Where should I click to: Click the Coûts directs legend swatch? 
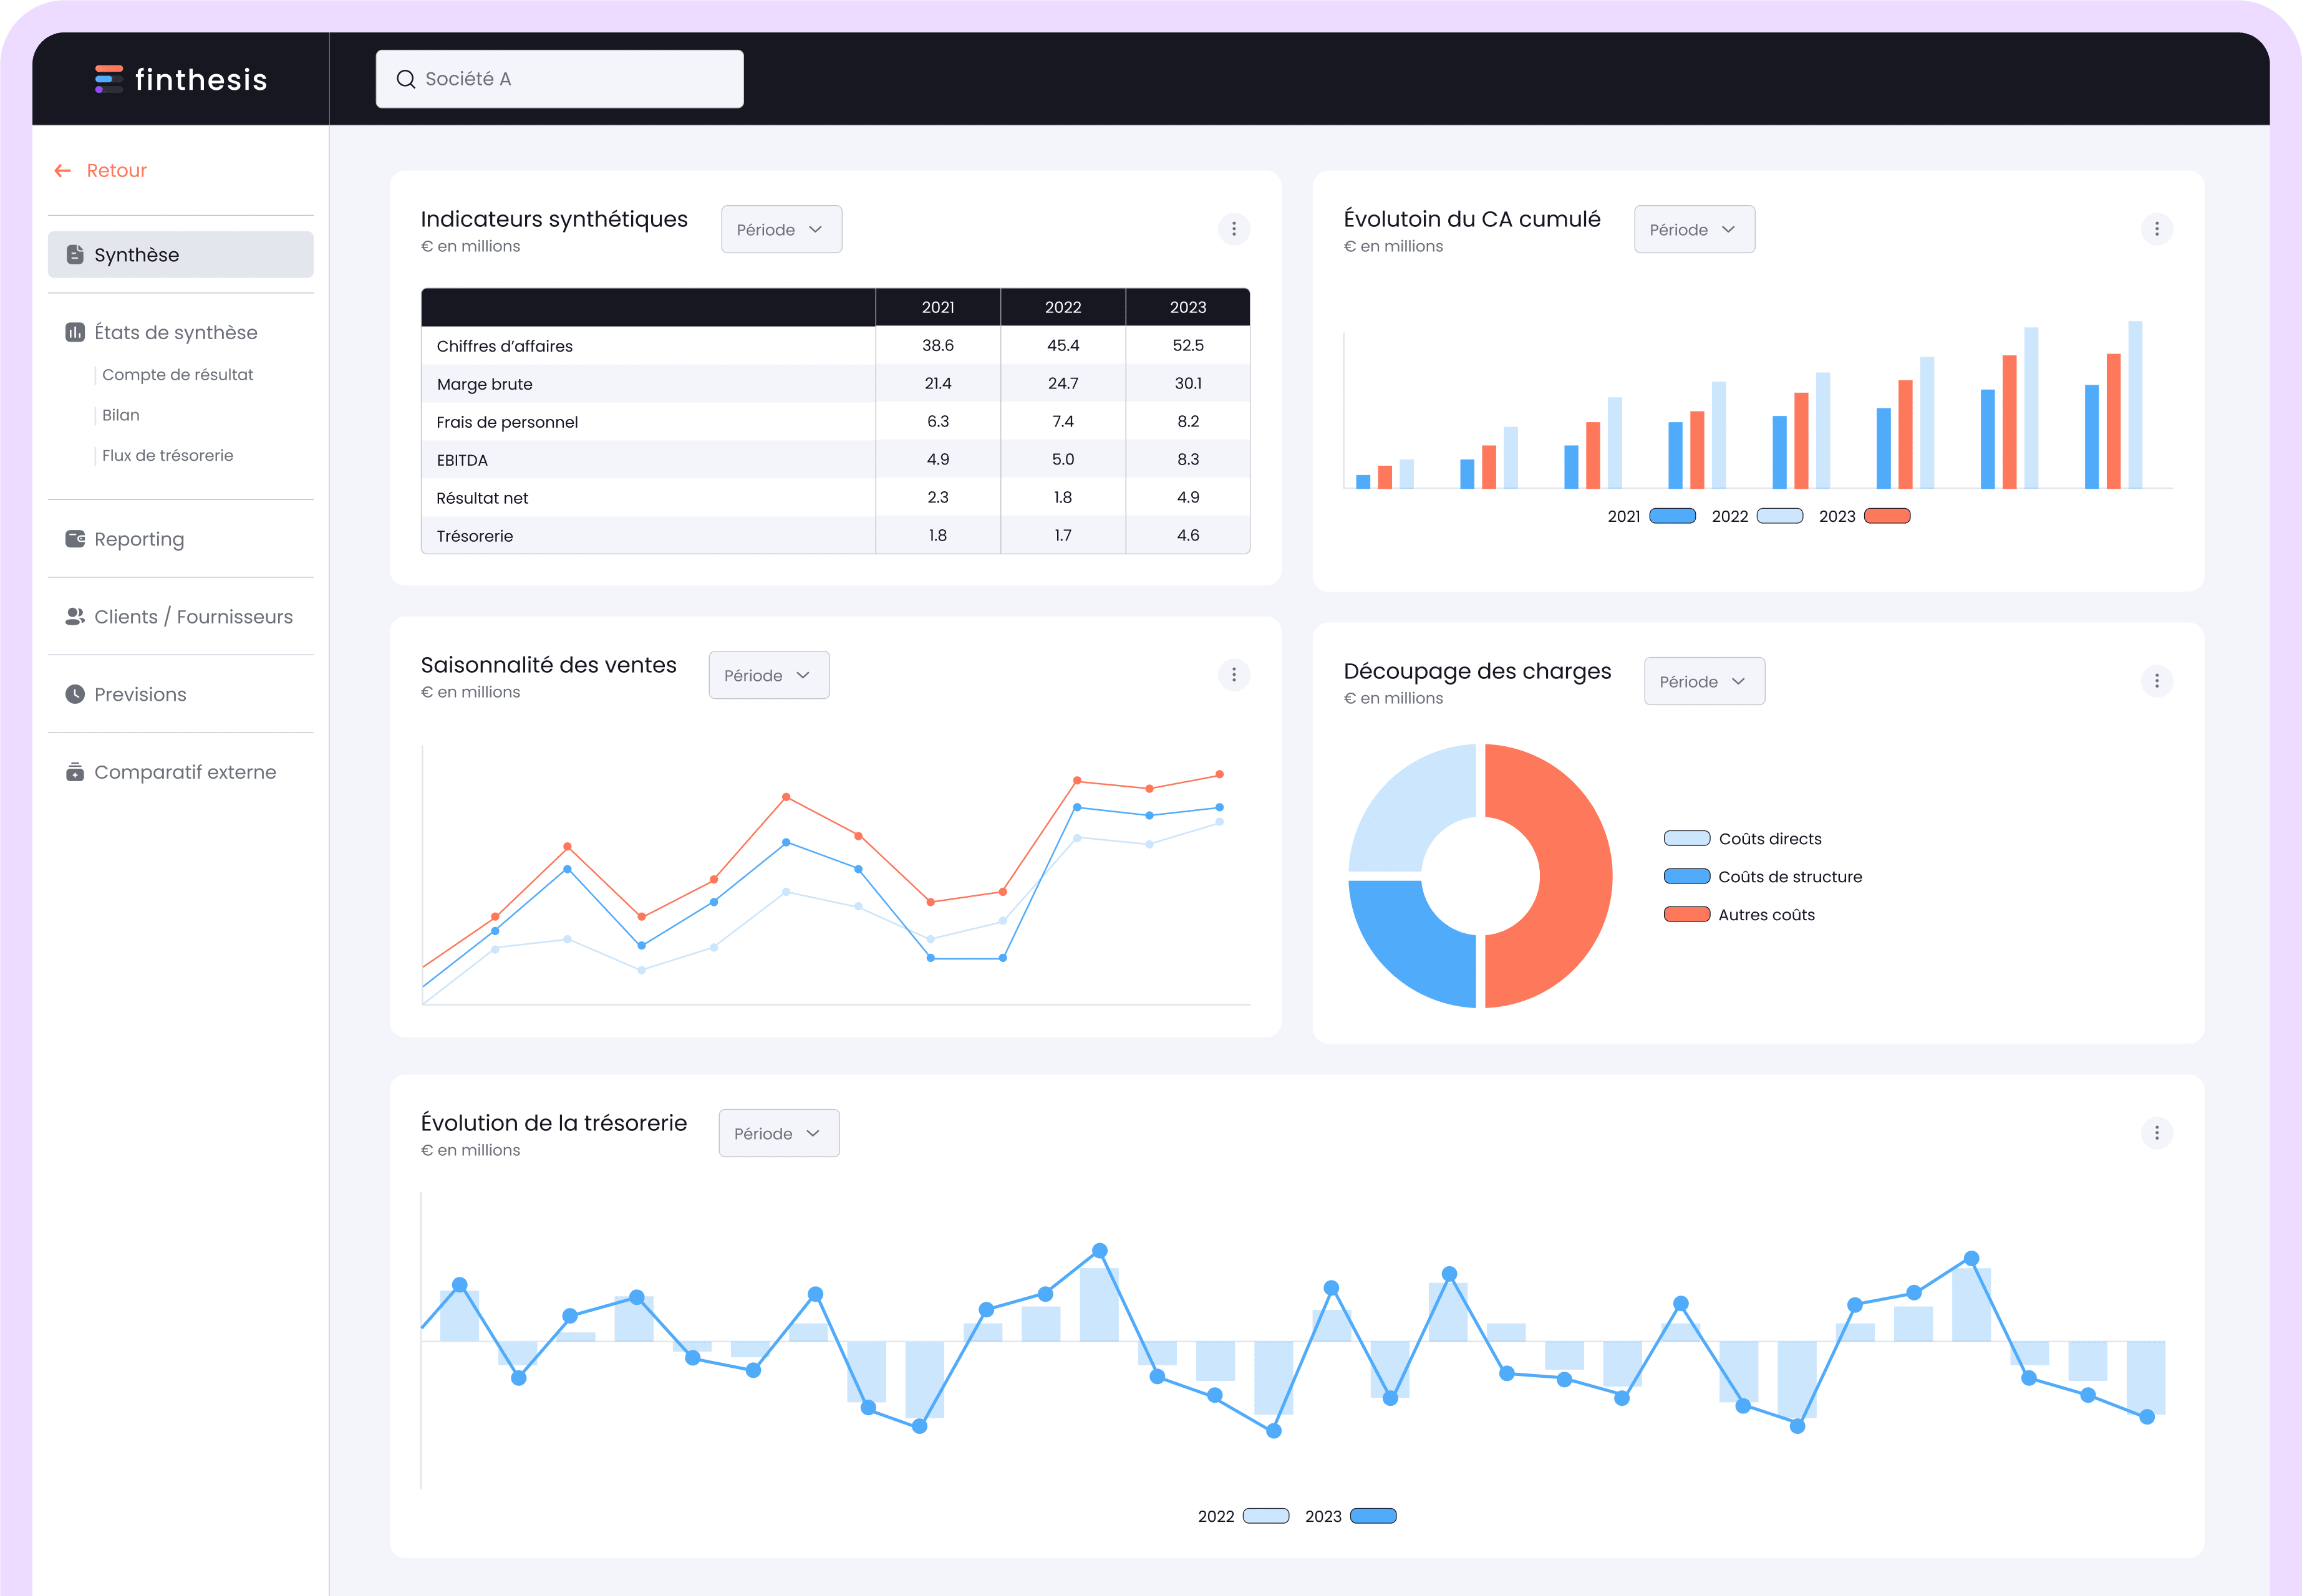click(x=1686, y=838)
